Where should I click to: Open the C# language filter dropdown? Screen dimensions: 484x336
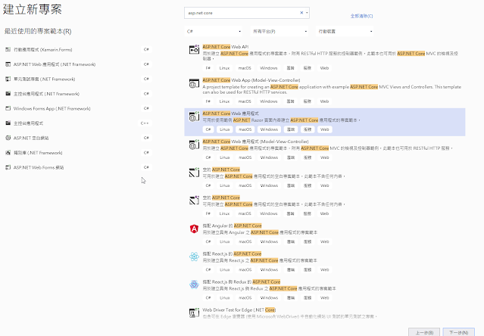pos(214,31)
